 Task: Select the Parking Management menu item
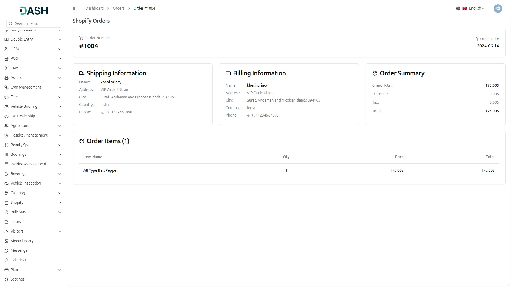point(28,164)
